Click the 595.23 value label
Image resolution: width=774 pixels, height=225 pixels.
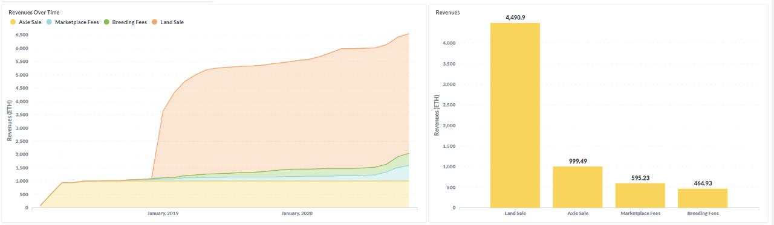(x=640, y=178)
